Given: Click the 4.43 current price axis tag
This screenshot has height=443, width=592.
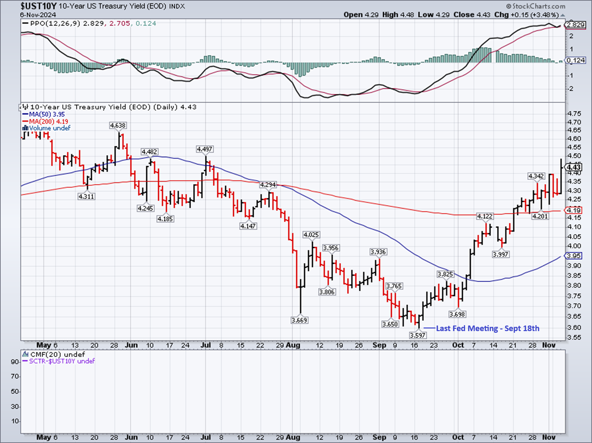Looking at the screenshot, I should [x=574, y=167].
